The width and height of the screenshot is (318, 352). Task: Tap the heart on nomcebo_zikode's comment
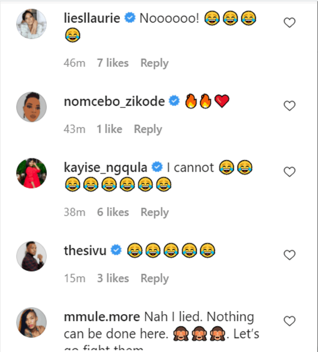pyautogui.click(x=289, y=106)
